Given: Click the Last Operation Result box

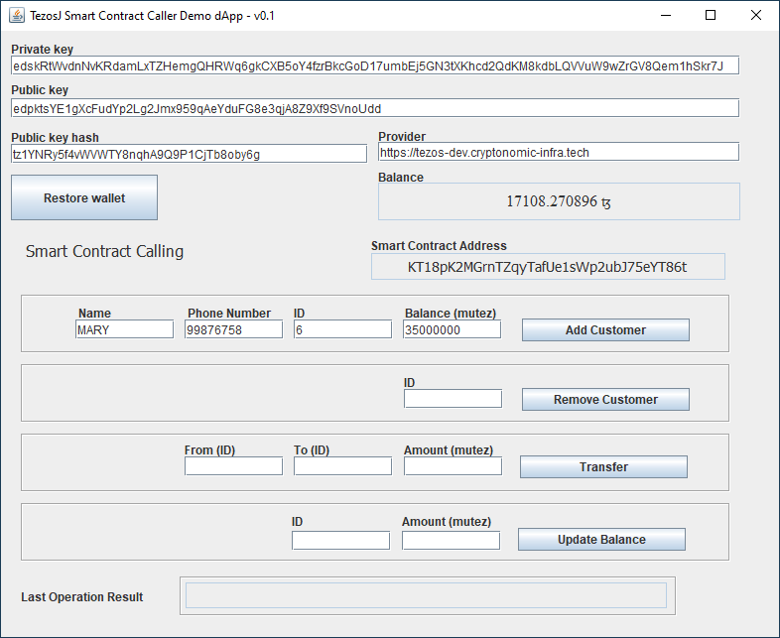Looking at the screenshot, I should (427, 595).
